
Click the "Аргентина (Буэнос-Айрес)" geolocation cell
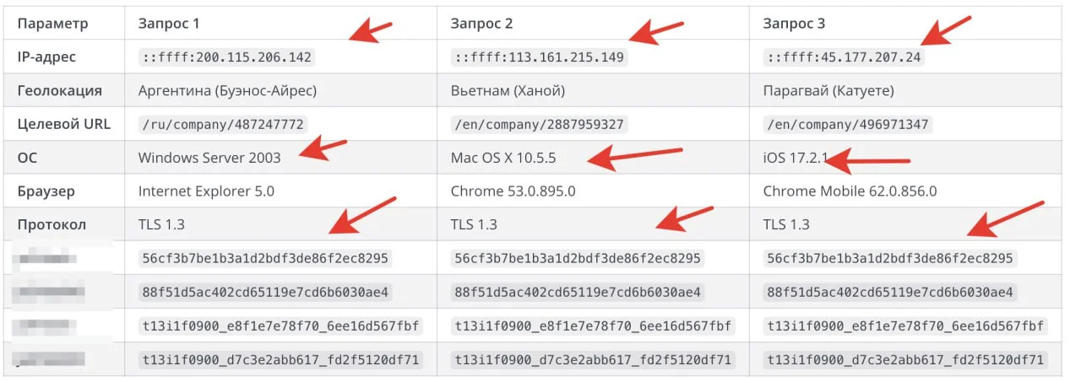227,90
